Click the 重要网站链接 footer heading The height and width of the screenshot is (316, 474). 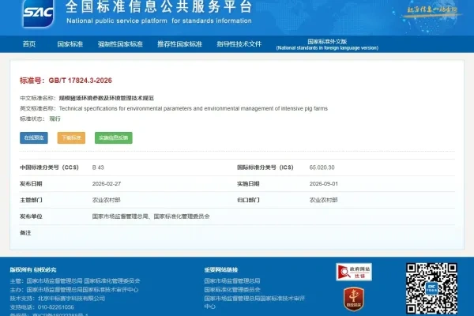click(x=221, y=269)
